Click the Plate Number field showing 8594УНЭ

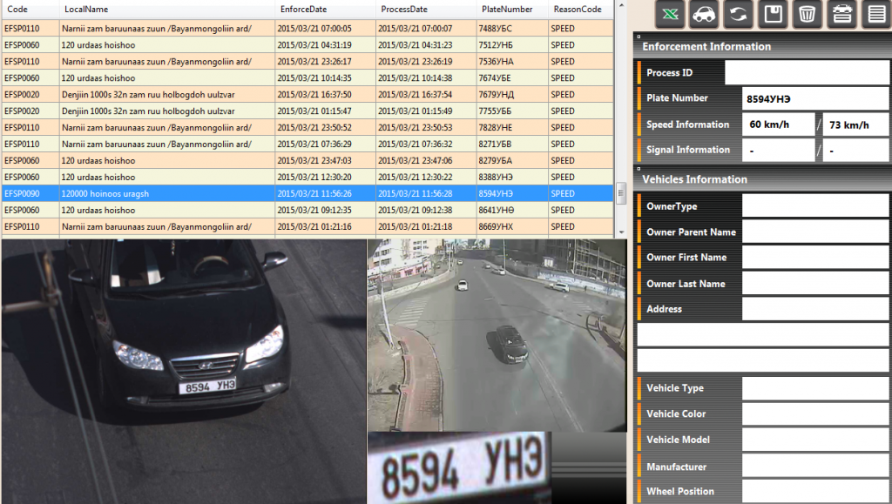[814, 99]
